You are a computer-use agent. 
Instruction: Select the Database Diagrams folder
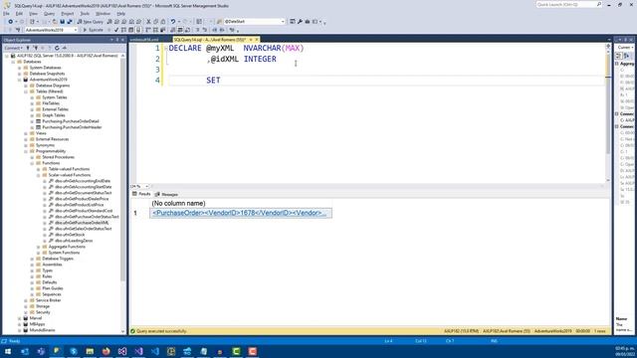pyautogui.click(x=53, y=86)
